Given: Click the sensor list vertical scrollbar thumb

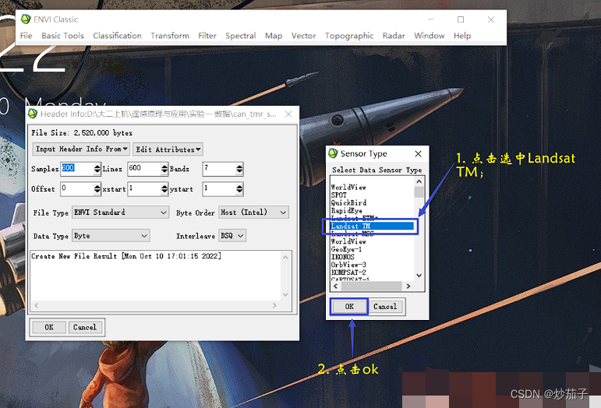Looking at the screenshot, I should tap(419, 192).
